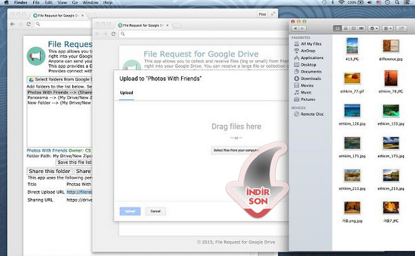Screen dimensions: 415x256
Task: Select the back browser's File Request tab
Action: (58, 16)
